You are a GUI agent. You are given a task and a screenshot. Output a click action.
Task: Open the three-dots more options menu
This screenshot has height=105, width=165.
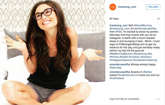[158, 99]
